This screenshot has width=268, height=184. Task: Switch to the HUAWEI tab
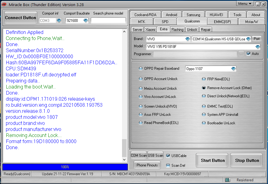(x=216, y=15)
